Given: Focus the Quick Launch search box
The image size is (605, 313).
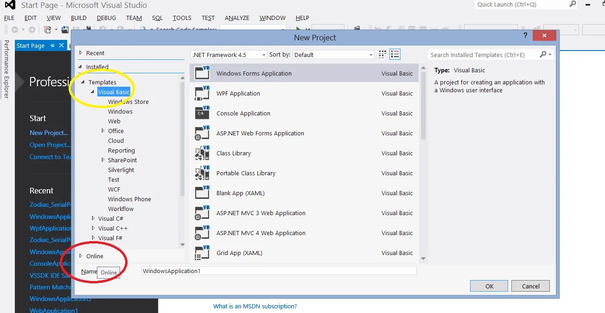Looking at the screenshot, I should (x=521, y=4).
